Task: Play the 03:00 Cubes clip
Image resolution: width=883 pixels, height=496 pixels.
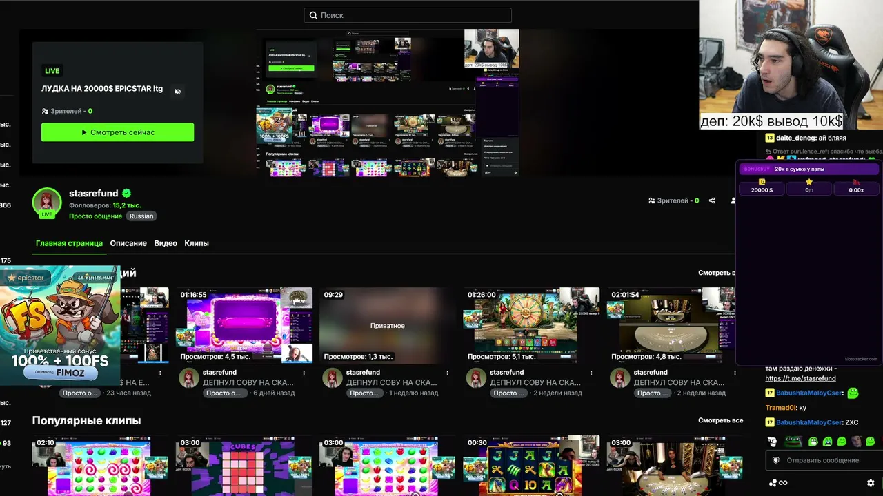Action: coord(245,466)
